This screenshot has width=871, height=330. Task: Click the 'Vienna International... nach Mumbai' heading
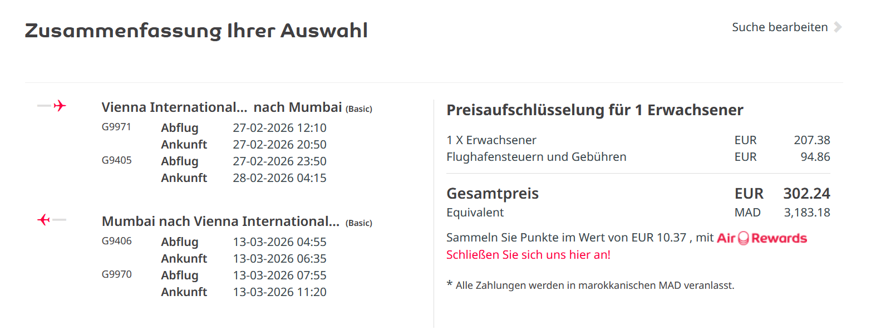point(222,107)
